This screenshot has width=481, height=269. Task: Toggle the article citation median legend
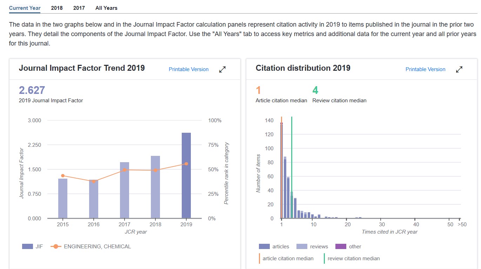point(286,258)
